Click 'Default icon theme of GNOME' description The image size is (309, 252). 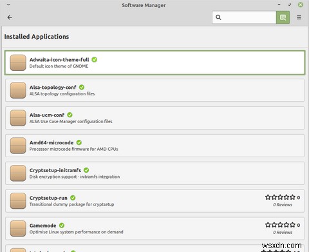point(59,66)
